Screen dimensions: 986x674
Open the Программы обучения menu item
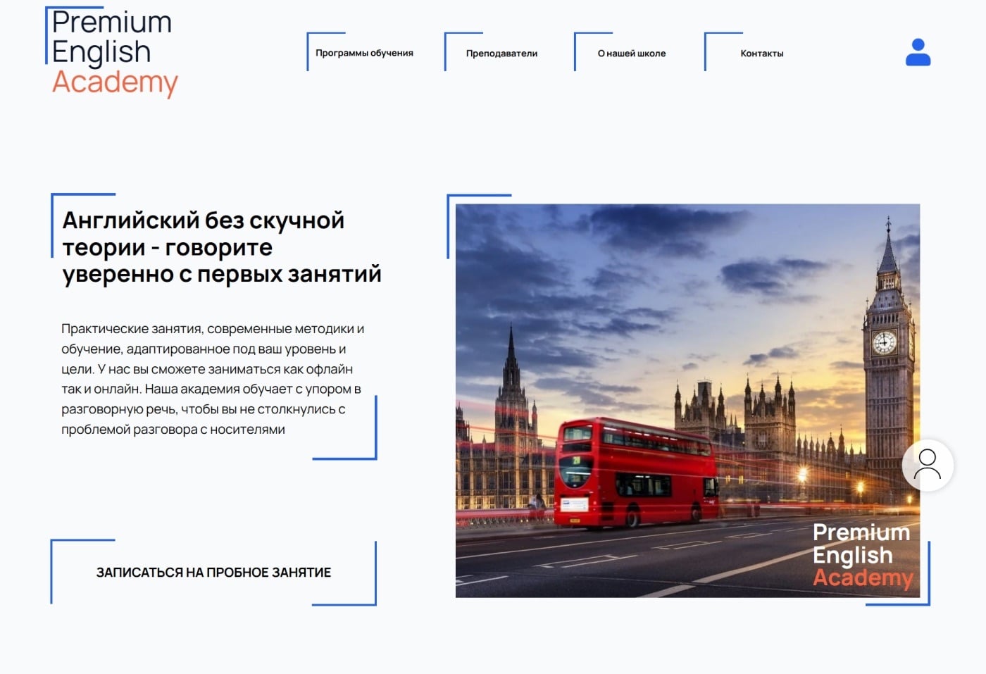pyautogui.click(x=364, y=53)
